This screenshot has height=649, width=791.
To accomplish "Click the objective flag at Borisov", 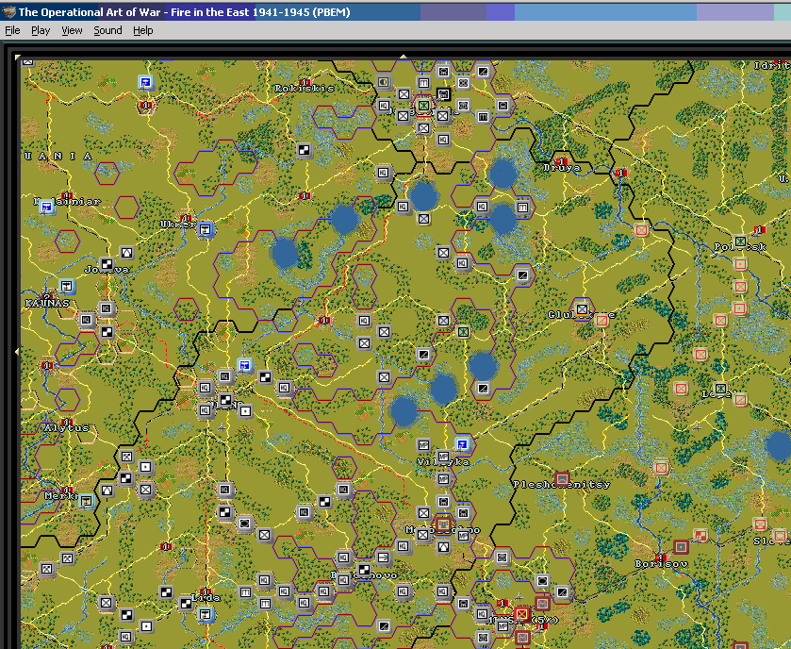I will (661, 557).
